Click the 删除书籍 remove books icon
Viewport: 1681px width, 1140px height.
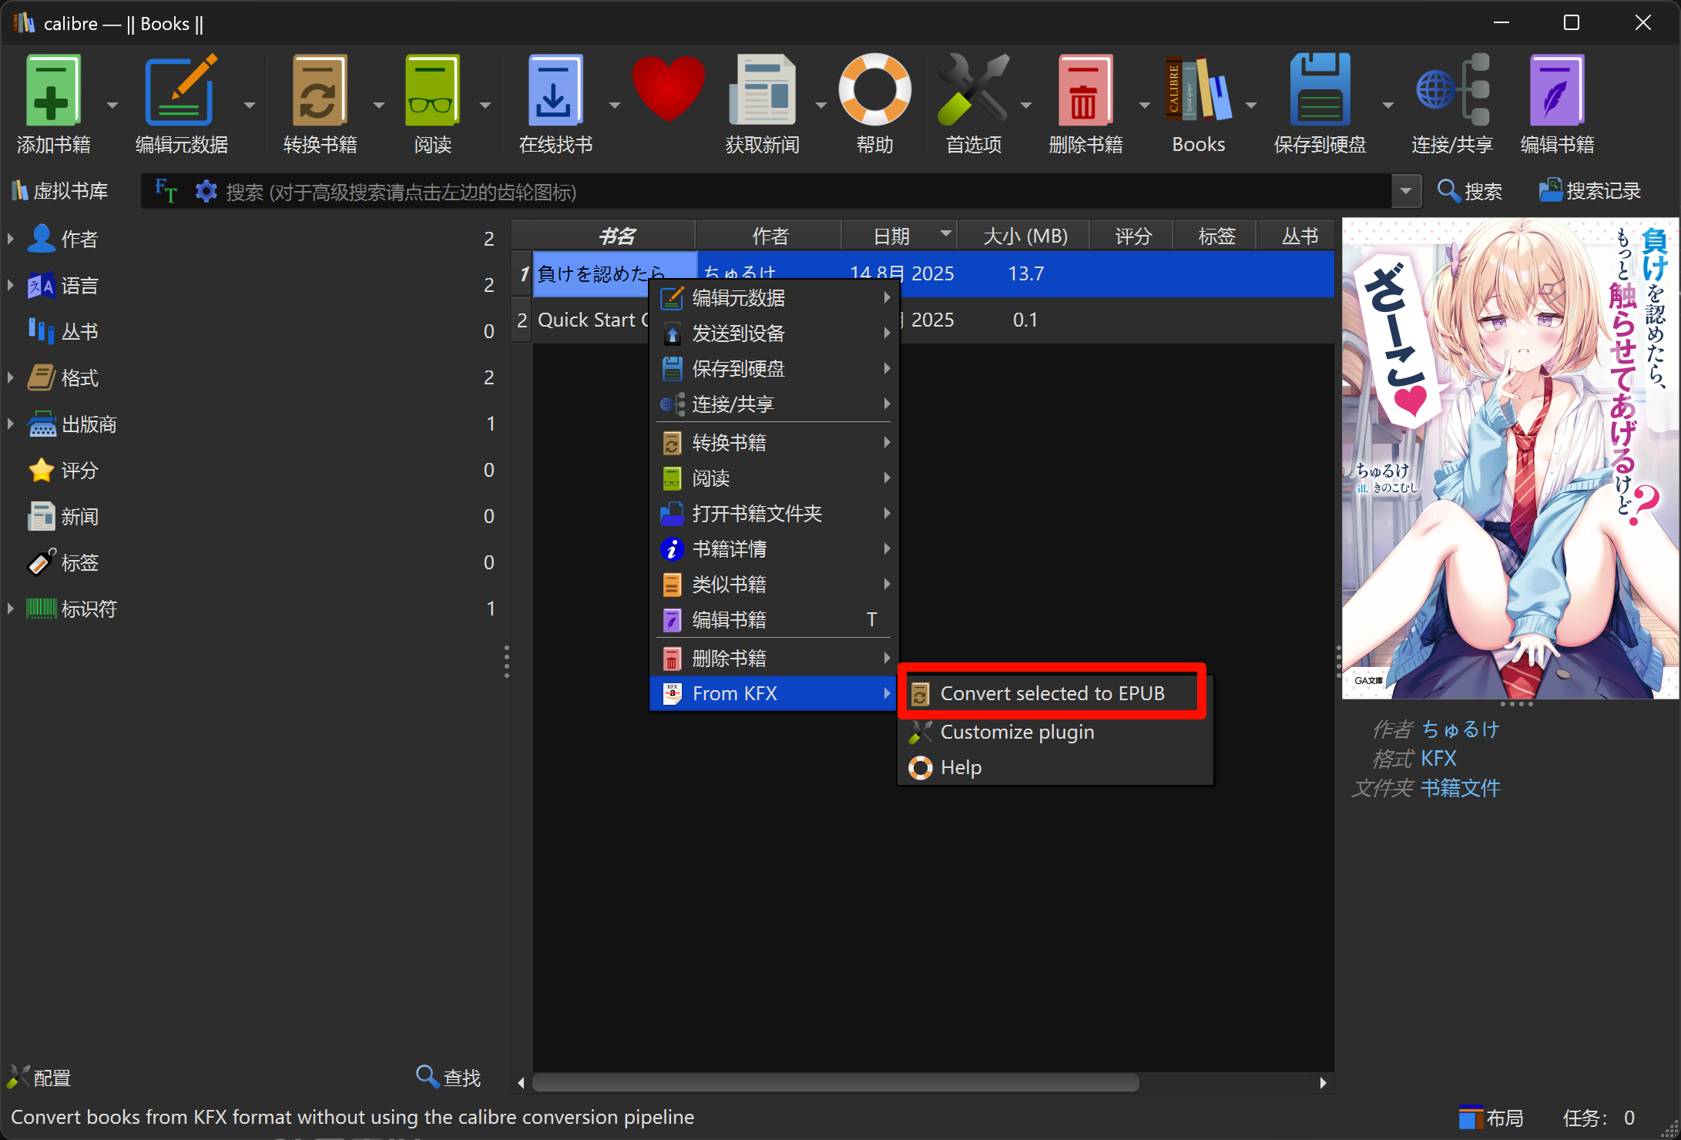click(1085, 91)
